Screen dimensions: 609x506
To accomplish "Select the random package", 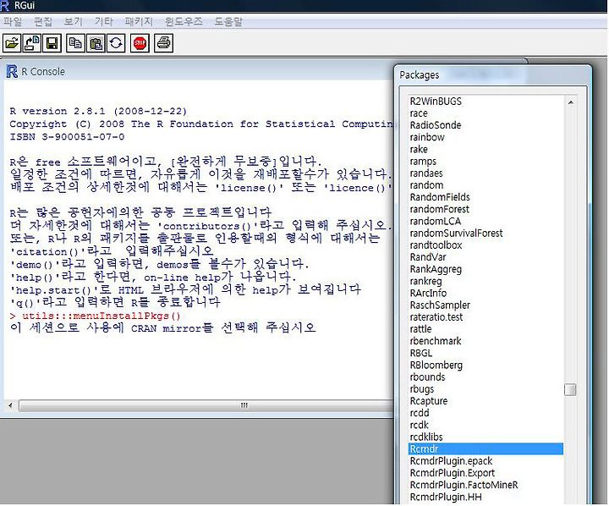I will pos(486,185).
